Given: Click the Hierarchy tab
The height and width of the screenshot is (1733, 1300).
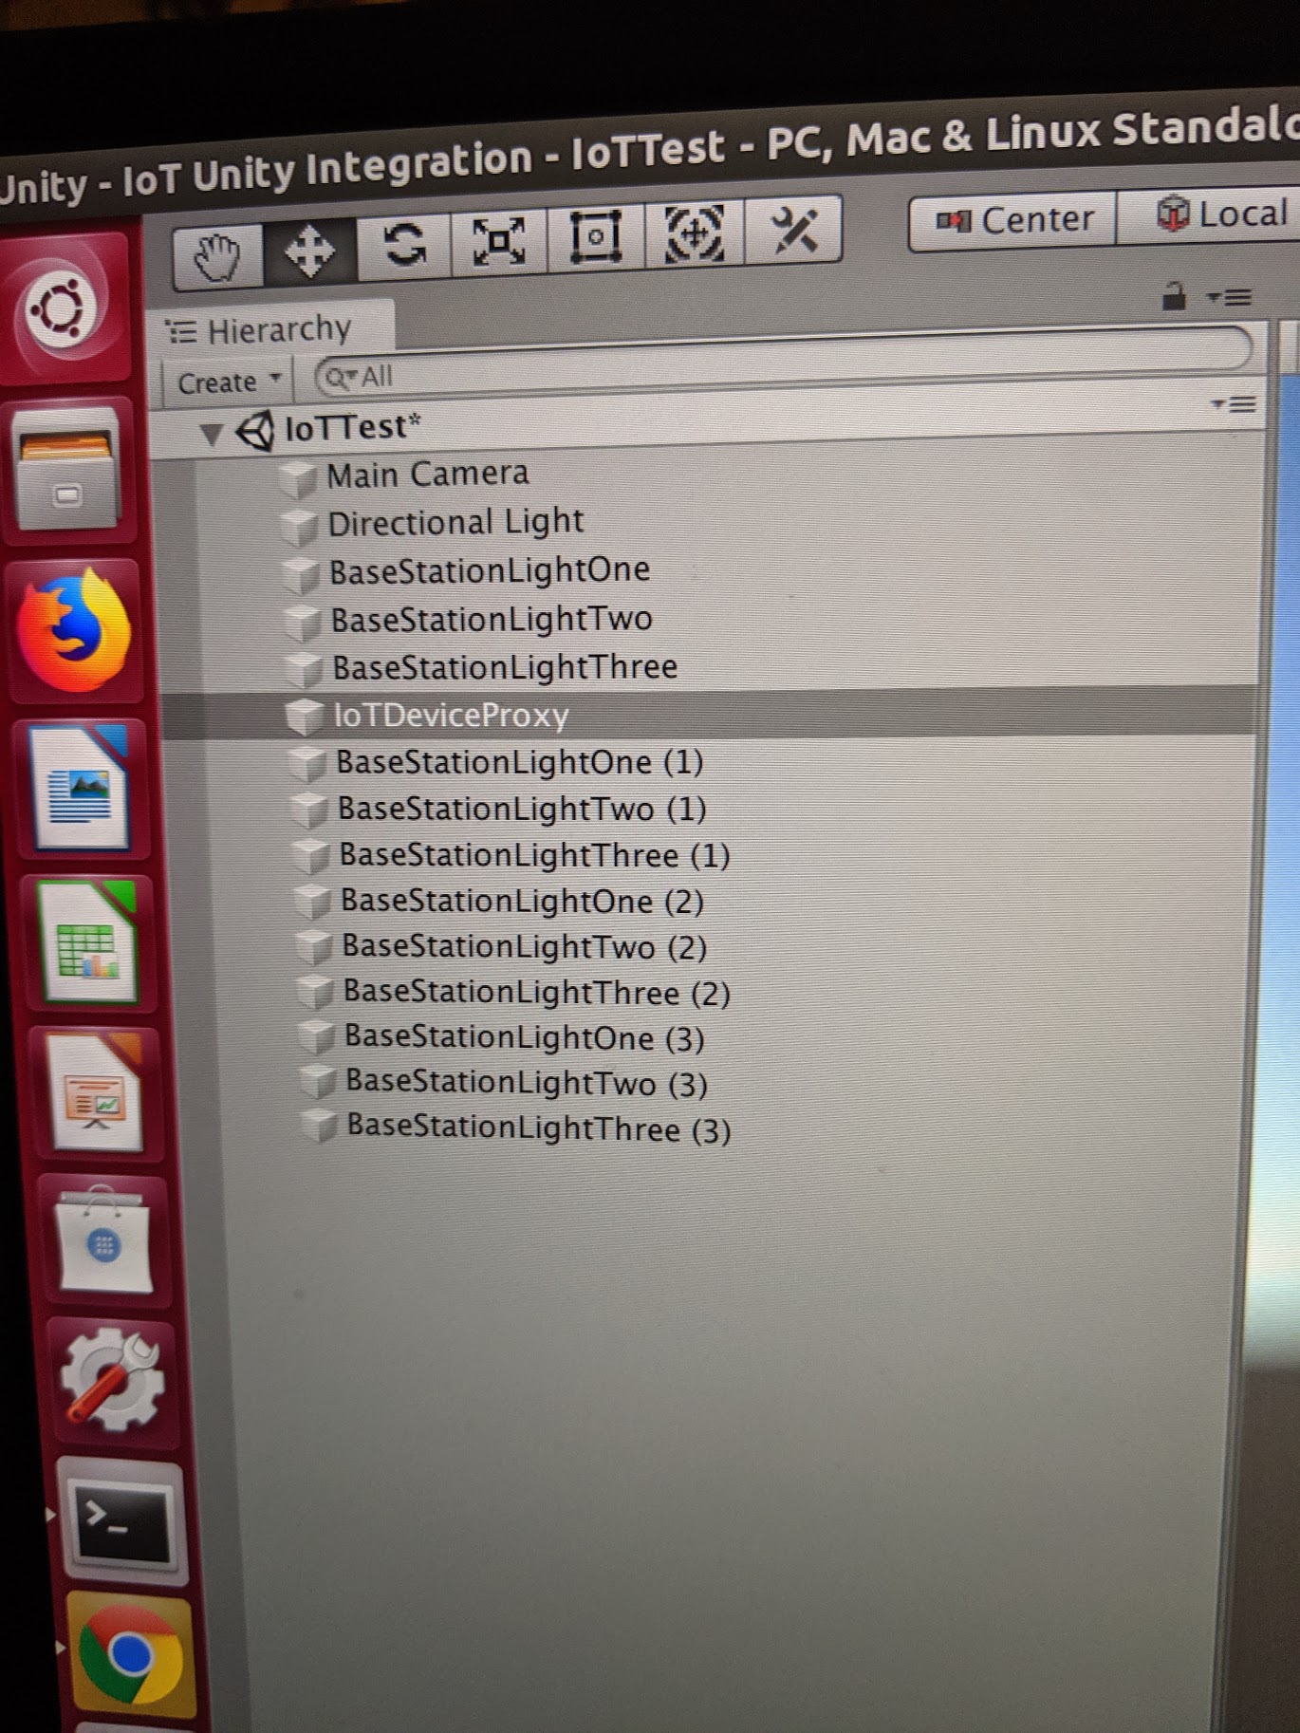Looking at the screenshot, I should tap(275, 330).
